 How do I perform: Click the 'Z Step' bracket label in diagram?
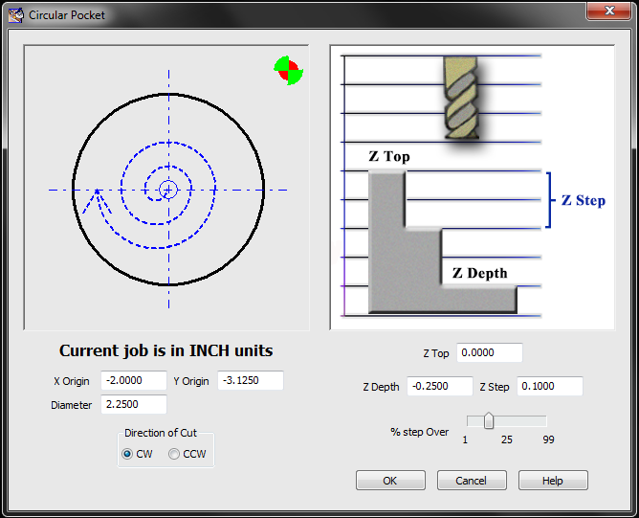tap(584, 200)
